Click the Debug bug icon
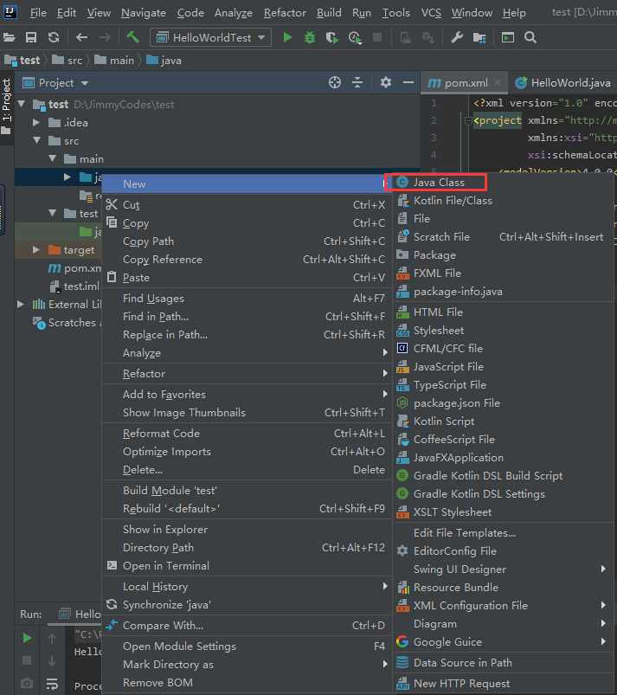This screenshot has width=617, height=695. tap(310, 38)
